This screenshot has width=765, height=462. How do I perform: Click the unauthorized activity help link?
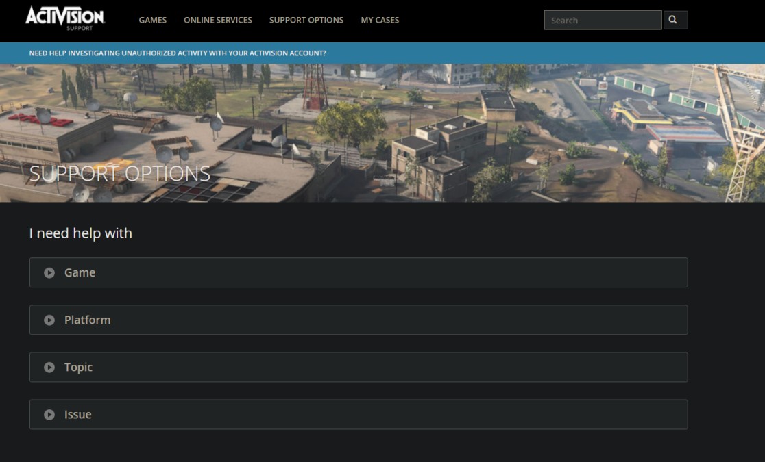coord(178,53)
